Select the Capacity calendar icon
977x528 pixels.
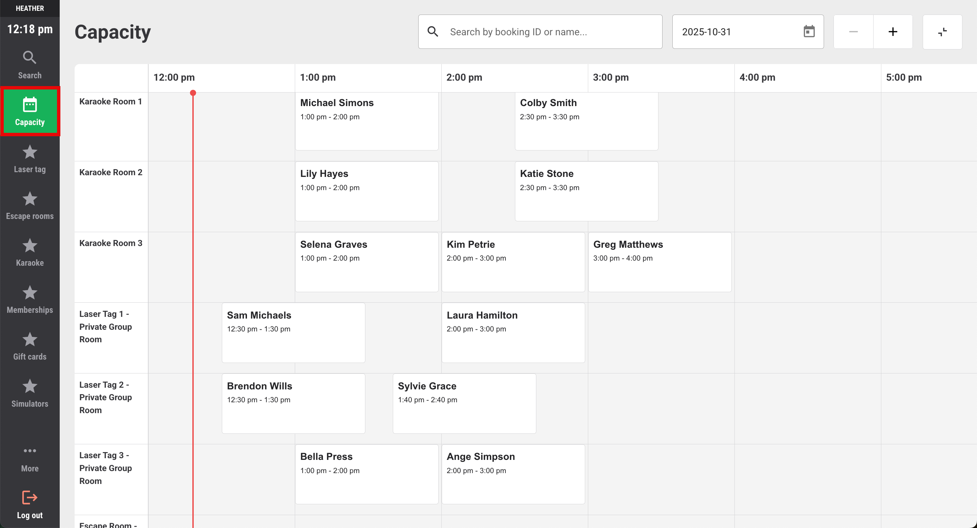(30, 105)
